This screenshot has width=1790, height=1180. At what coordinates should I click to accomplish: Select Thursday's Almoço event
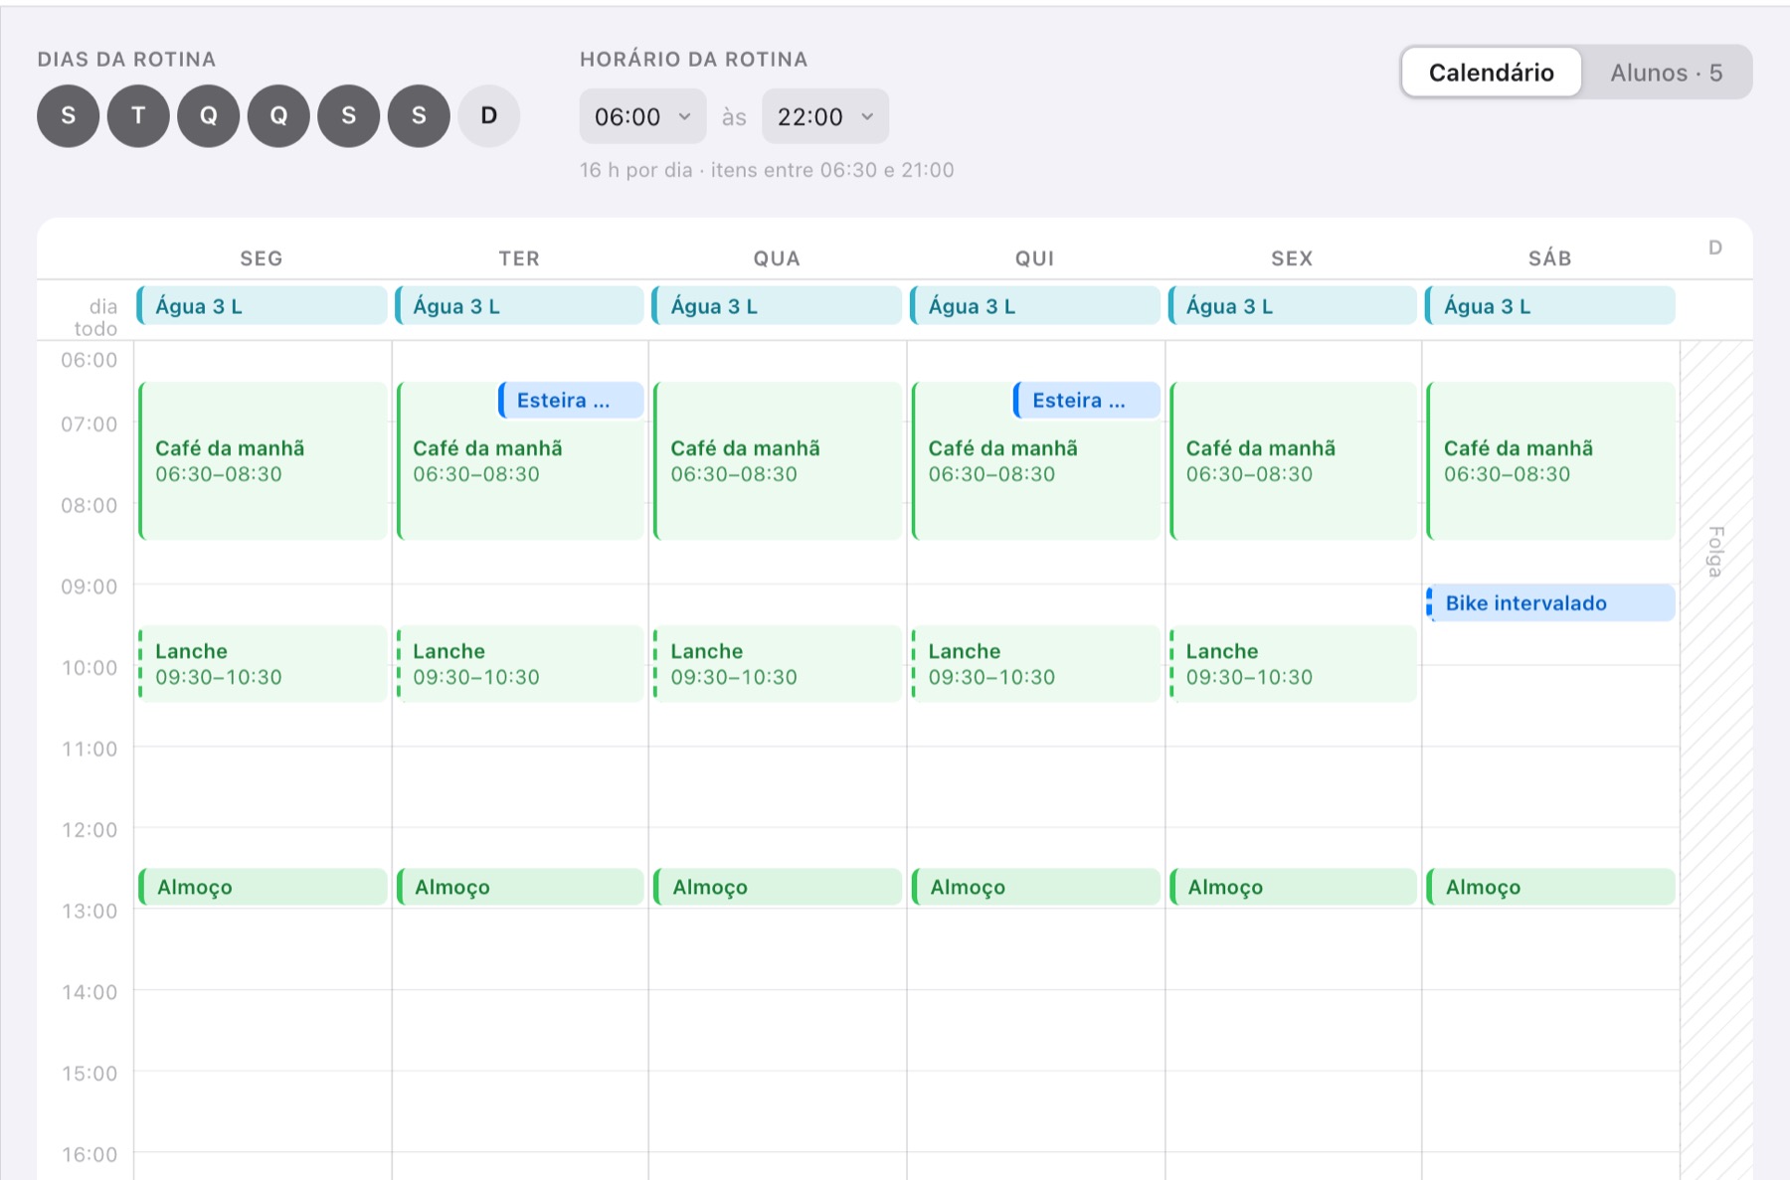click(1034, 887)
